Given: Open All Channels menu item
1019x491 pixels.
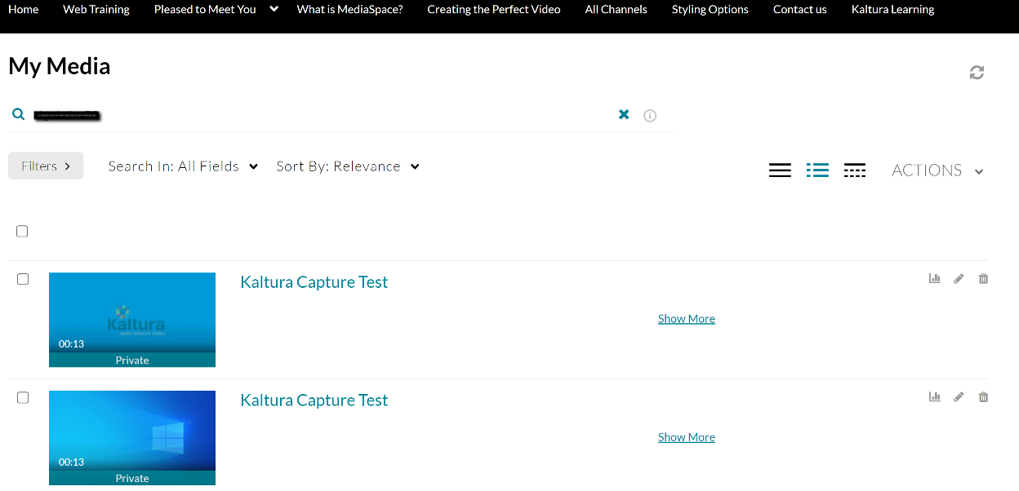Looking at the screenshot, I should point(616,10).
